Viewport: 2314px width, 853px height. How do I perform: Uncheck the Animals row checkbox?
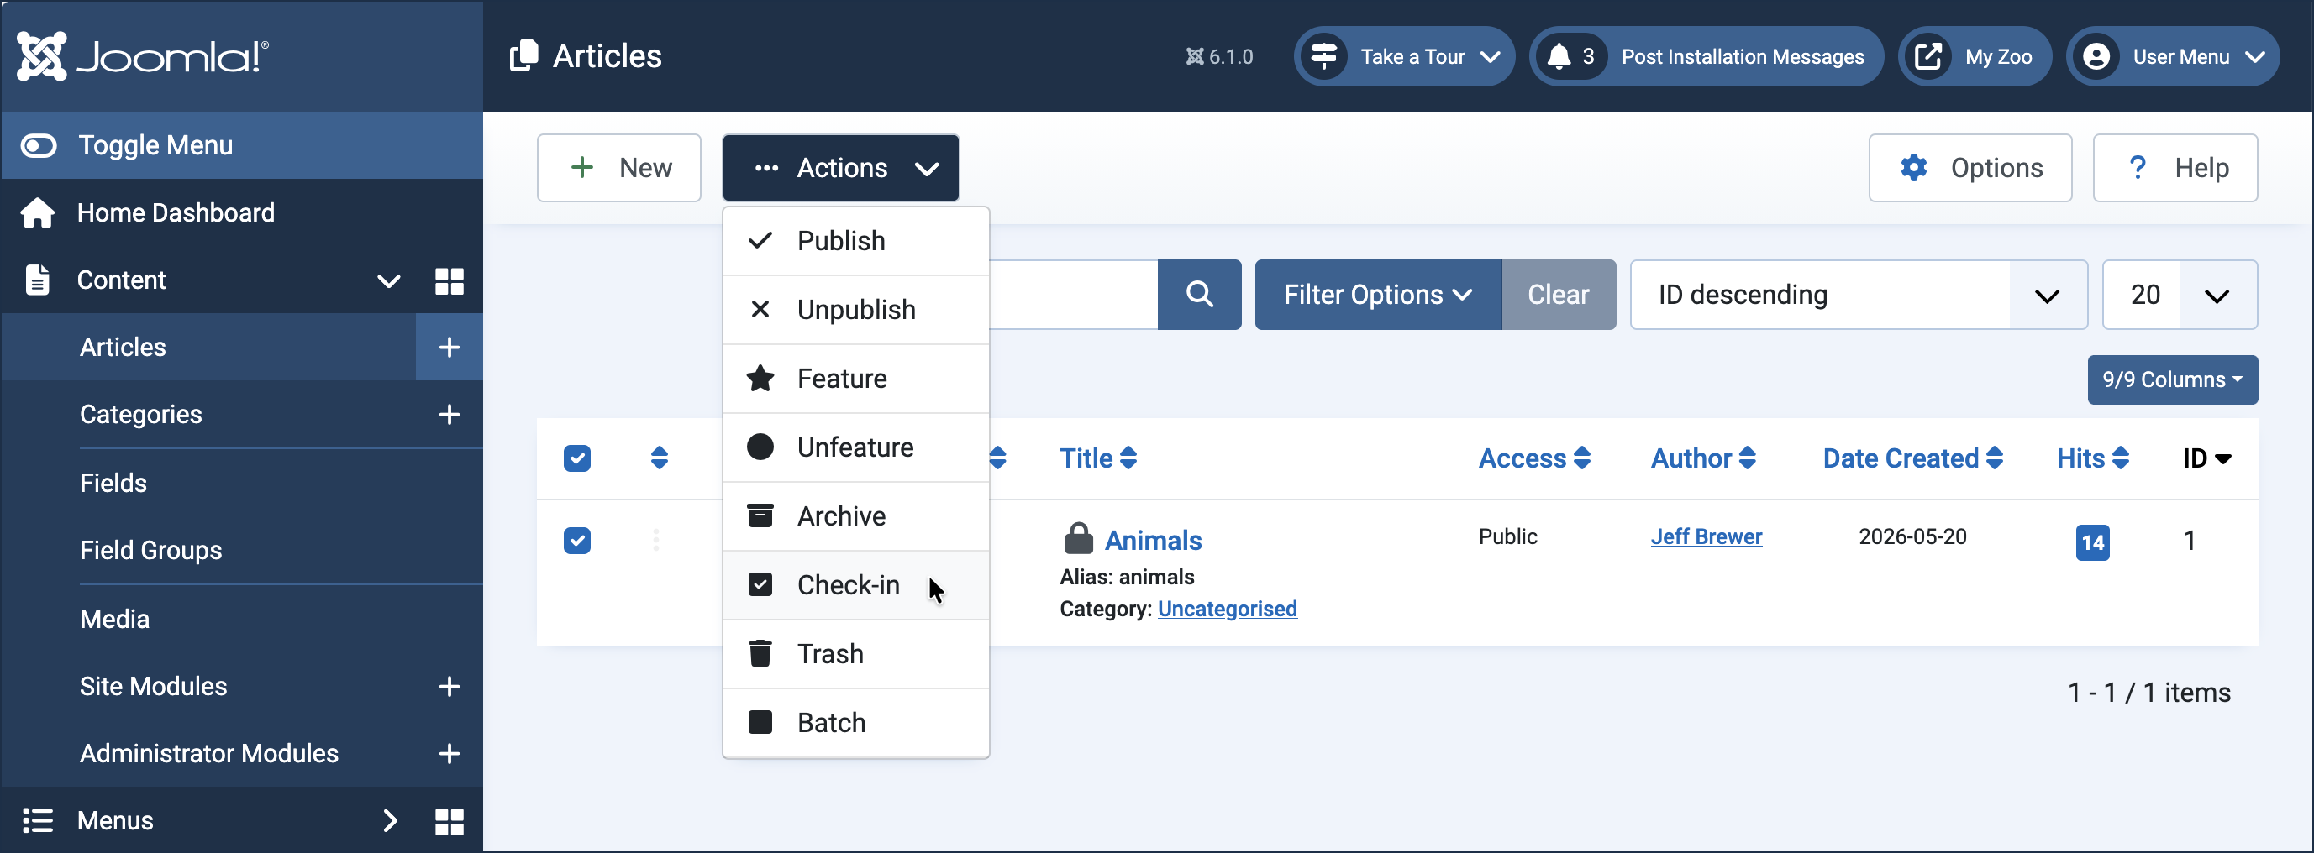(576, 541)
